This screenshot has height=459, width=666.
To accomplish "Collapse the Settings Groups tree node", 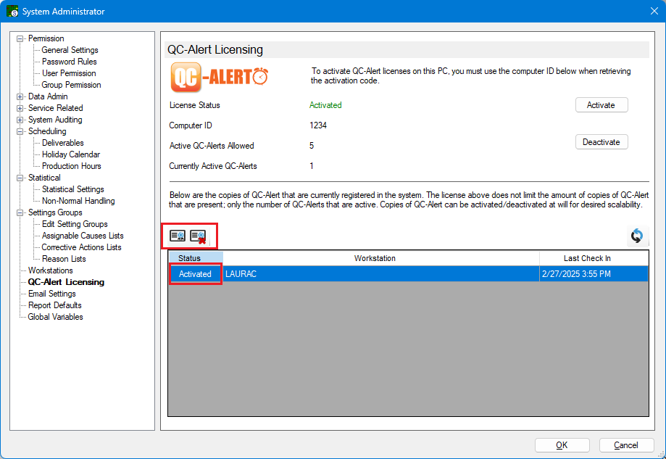I will pyautogui.click(x=20, y=212).
